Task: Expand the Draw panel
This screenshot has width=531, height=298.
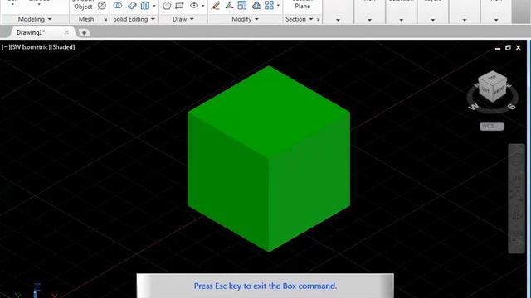Action: coord(183,19)
